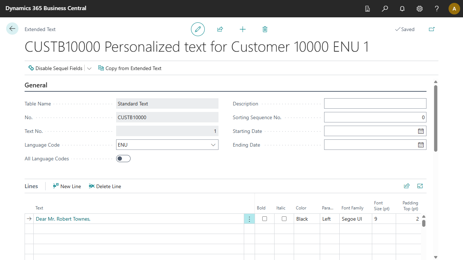Open page in new window icon

click(432, 29)
